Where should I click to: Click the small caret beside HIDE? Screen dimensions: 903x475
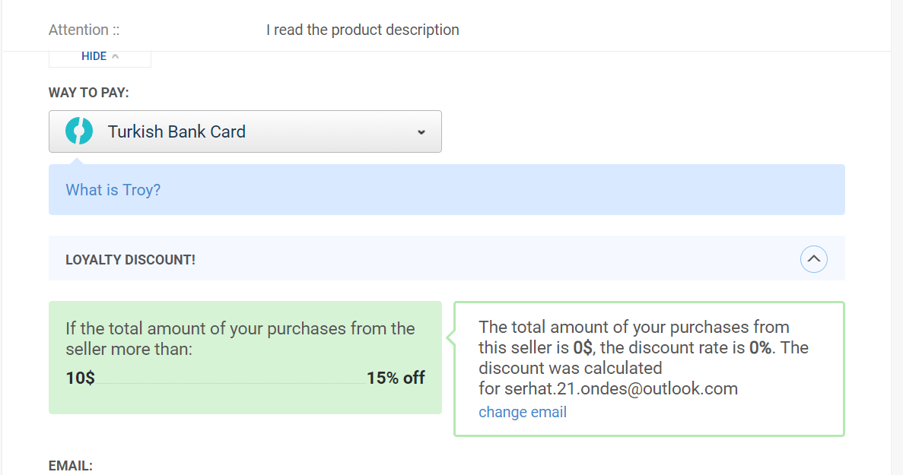click(116, 56)
